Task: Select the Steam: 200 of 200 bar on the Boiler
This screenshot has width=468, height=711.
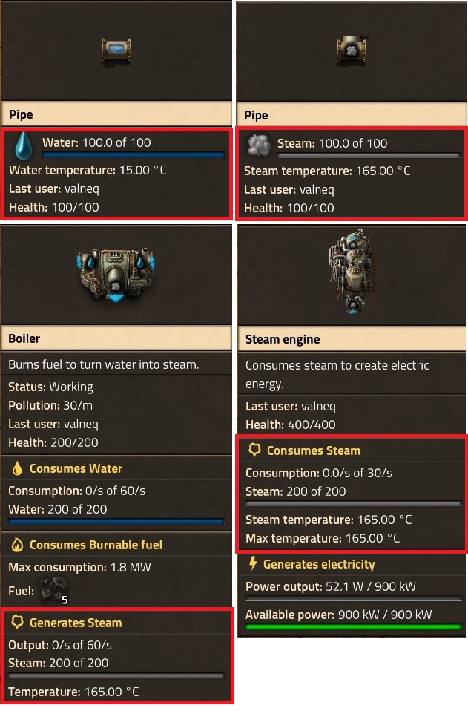Action: pyautogui.click(x=116, y=675)
